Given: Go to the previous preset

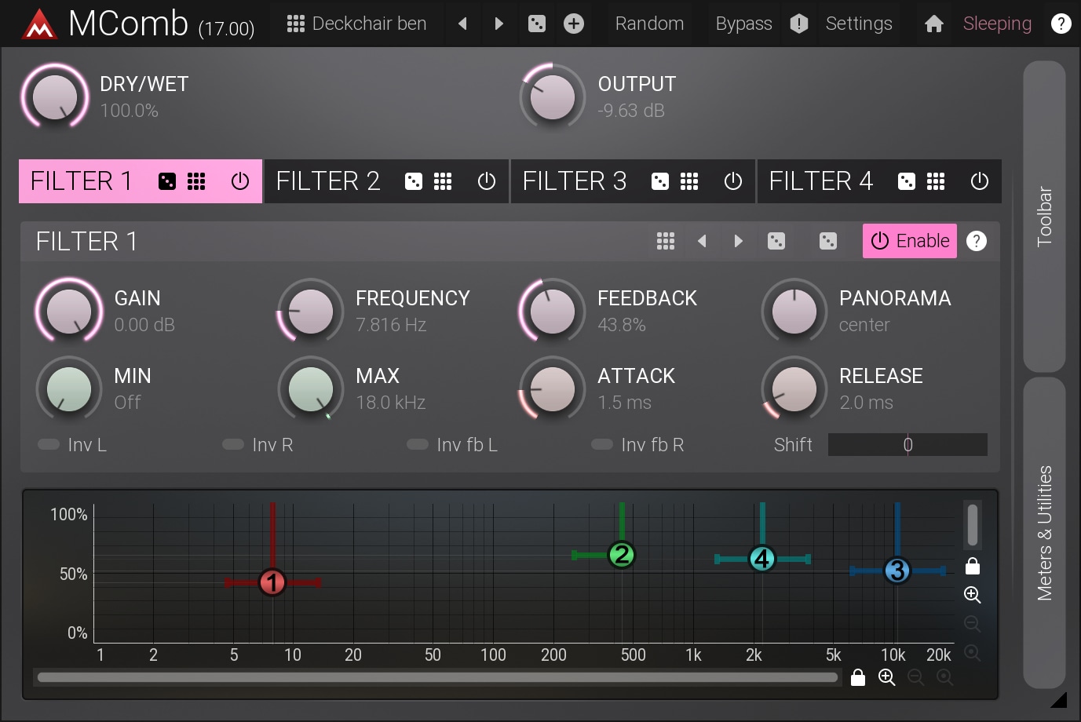Looking at the screenshot, I should coord(462,24).
